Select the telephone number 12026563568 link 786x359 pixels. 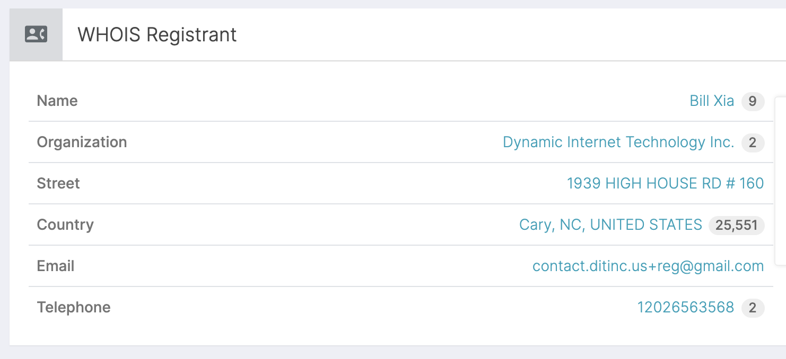(685, 307)
